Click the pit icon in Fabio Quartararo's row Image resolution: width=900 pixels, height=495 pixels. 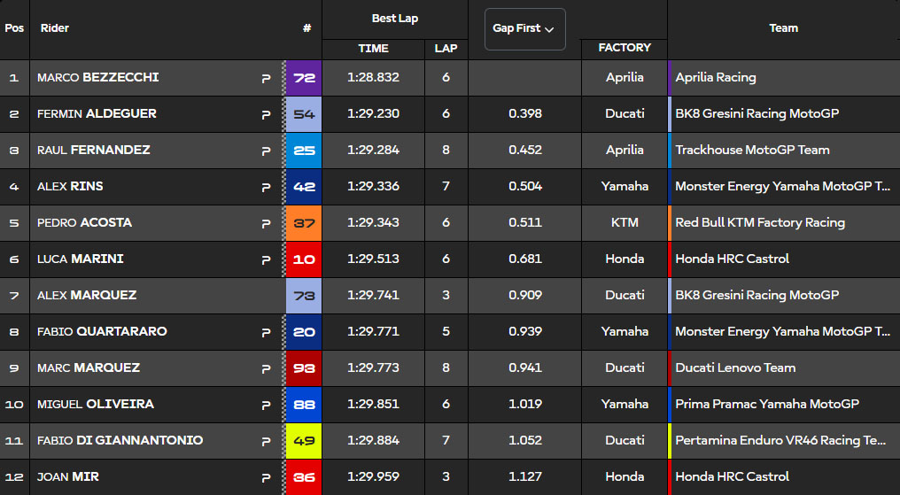[266, 332]
